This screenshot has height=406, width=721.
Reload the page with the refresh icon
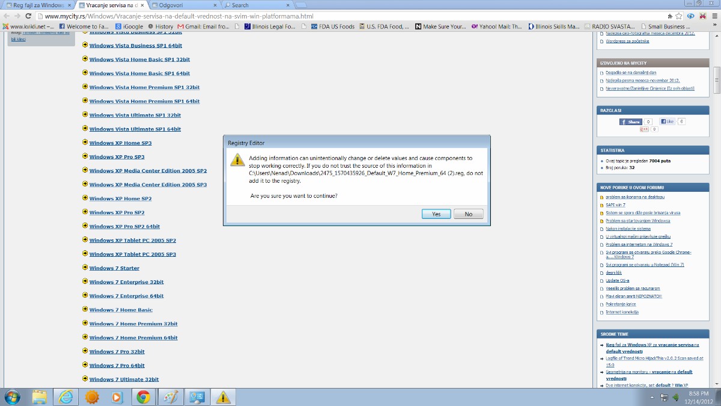tap(28, 16)
